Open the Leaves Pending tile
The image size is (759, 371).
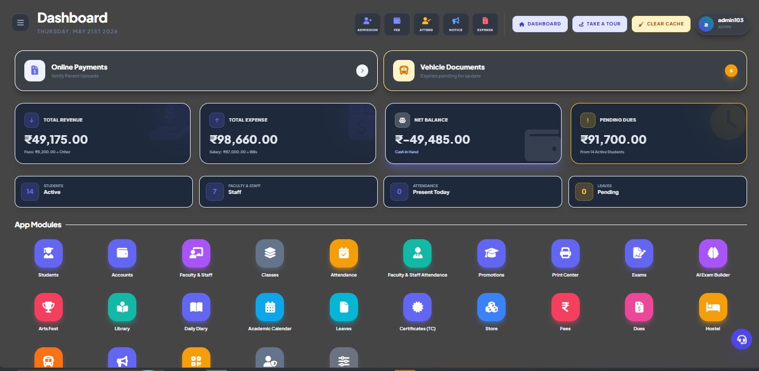click(x=658, y=192)
